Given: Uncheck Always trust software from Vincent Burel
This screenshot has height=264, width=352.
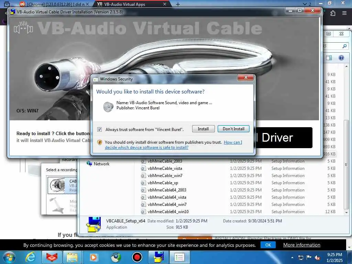Looking at the screenshot, I should coord(99,129).
